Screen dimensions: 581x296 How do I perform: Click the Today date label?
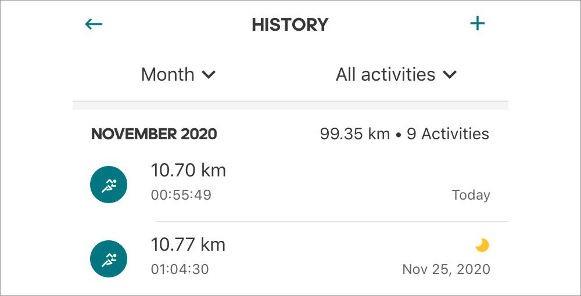[x=471, y=195]
